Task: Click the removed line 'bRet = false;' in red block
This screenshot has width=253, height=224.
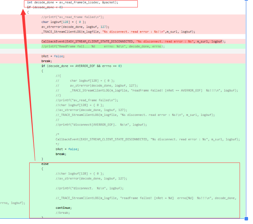Action: click(x=53, y=56)
